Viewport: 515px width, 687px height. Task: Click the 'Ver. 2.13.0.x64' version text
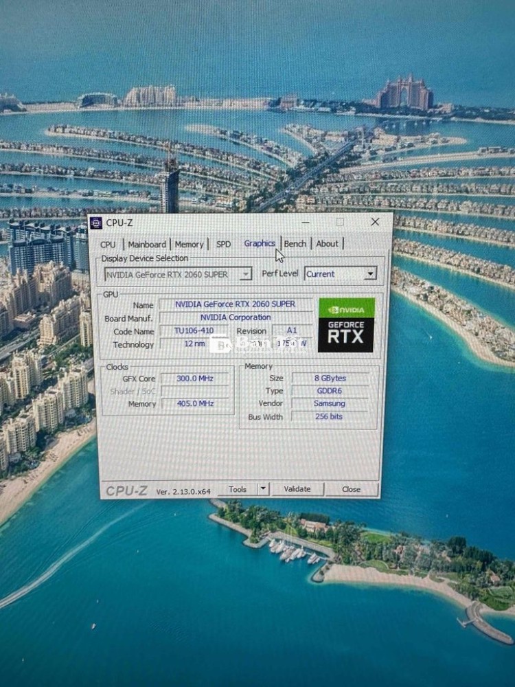183,492
